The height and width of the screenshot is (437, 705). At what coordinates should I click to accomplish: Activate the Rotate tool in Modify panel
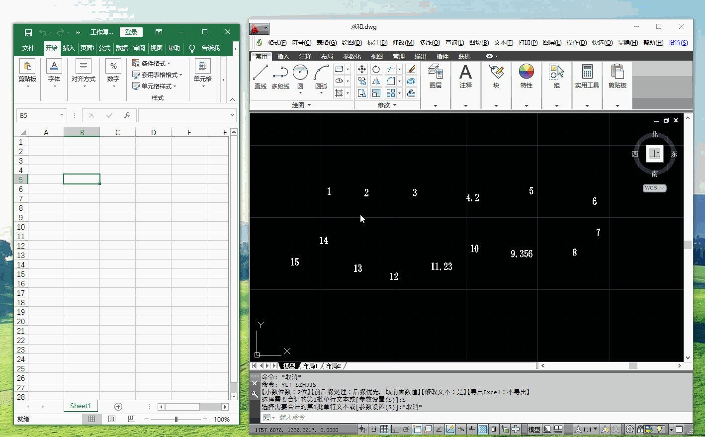376,69
